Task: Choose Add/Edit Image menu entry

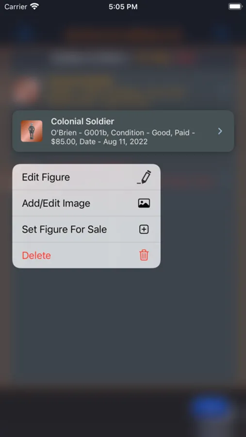Action: point(86,203)
